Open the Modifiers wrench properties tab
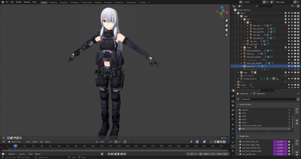Viewport: 301px width, 159px height. (233, 129)
